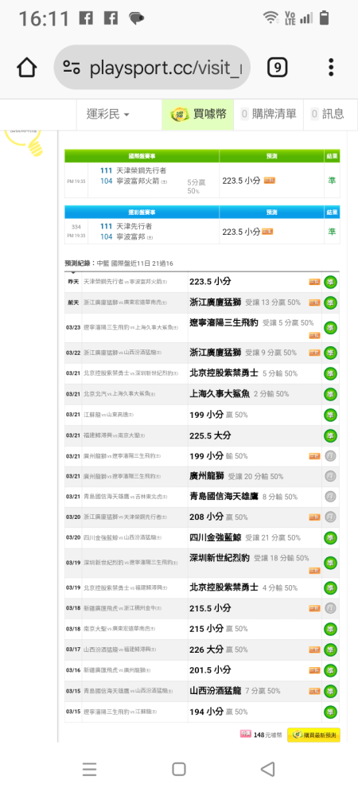Click orange tag on 山西汾酒猛龍 7 分 row
This screenshot has width=358, height=796.
pos(314,691)
